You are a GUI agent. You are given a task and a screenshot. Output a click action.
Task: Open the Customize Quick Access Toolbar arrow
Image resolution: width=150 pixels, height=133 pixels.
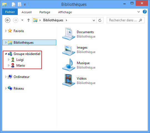coord(25,5)
